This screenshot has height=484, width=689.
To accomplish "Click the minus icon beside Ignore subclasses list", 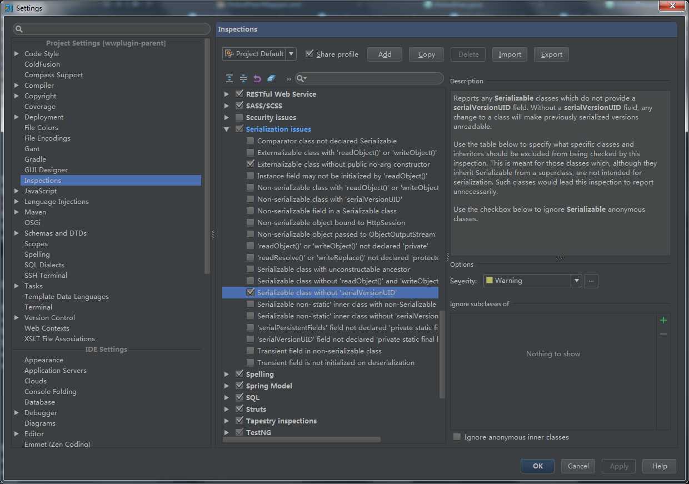I will point(663,334).
